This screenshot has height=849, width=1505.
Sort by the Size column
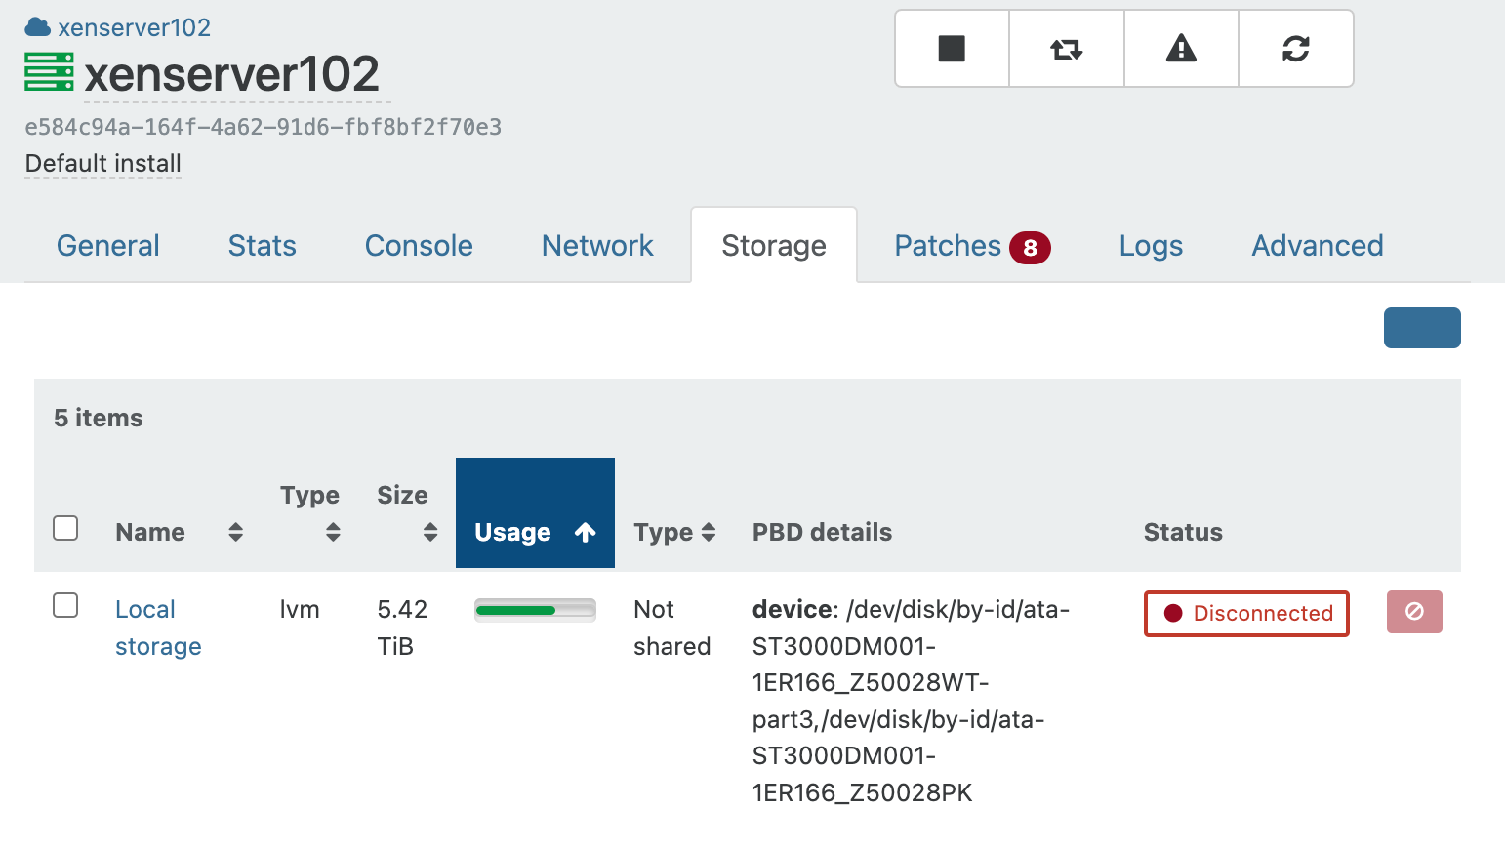(430, 532)
